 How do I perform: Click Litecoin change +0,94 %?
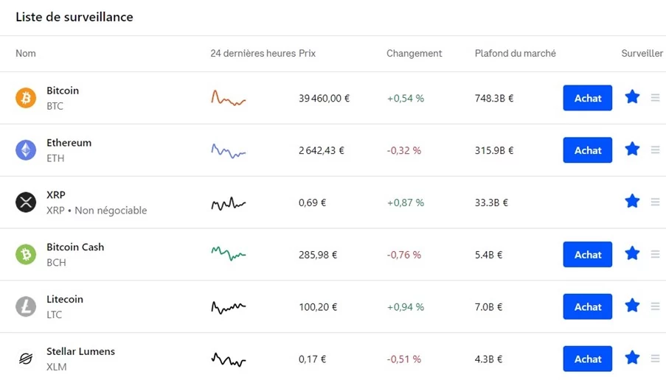[405, 307]
